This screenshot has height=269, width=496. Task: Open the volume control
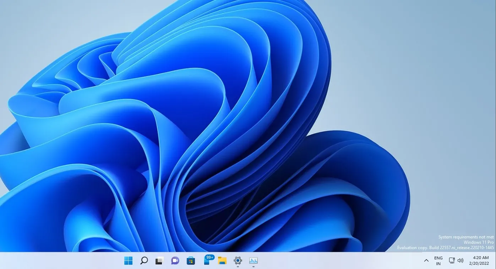(x=460, y=260)
